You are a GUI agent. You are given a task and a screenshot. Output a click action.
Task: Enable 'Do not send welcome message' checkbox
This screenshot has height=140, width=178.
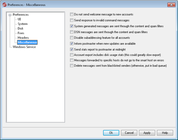pos(72,14)
